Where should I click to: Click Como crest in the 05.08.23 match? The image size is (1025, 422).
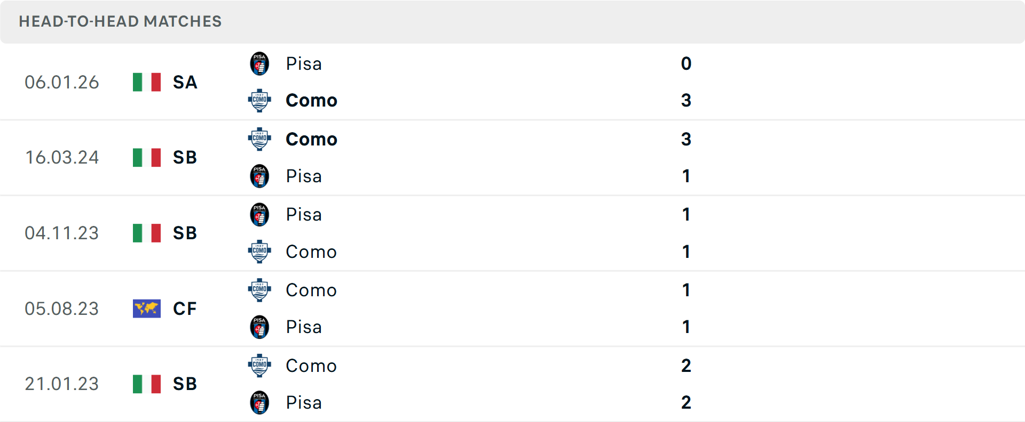click(x=259, y=290)
